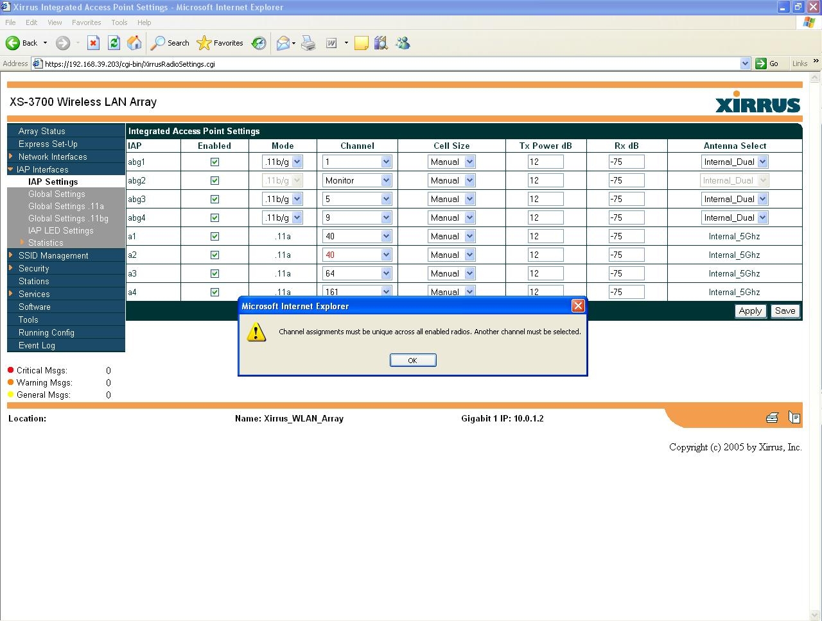822x621 pixels.
Task: Uncheck the Enabled checkbox for abg1
Action: [x=214, y=162]
